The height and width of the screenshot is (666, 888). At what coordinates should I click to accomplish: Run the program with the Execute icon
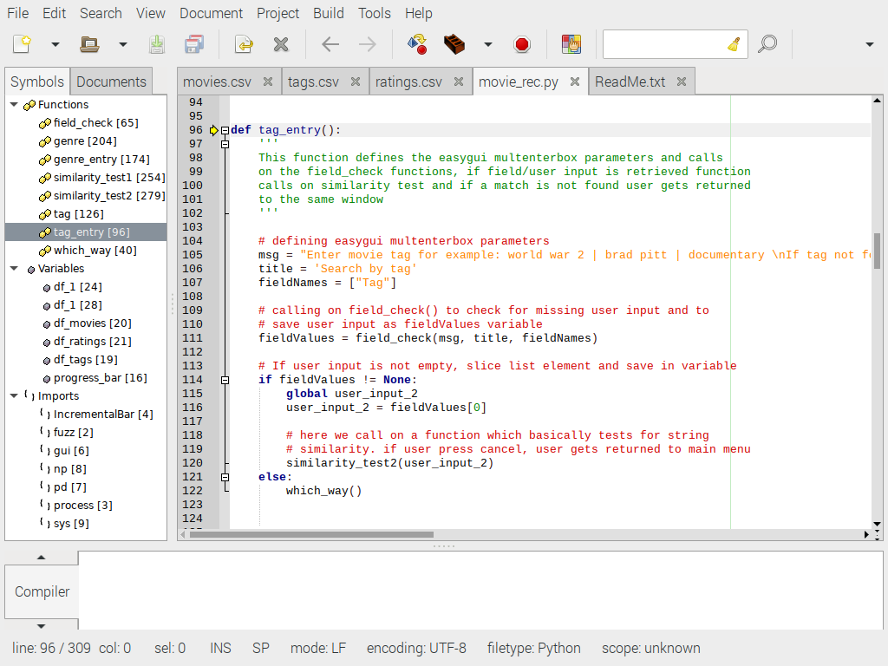(520, 43)
